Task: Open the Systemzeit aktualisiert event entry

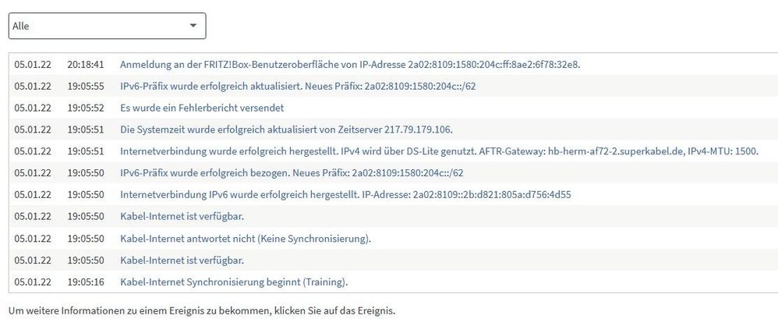Action: pos(286,129)
